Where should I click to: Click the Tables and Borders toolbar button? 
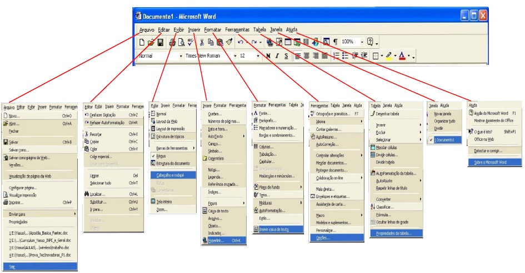(278, 42)
